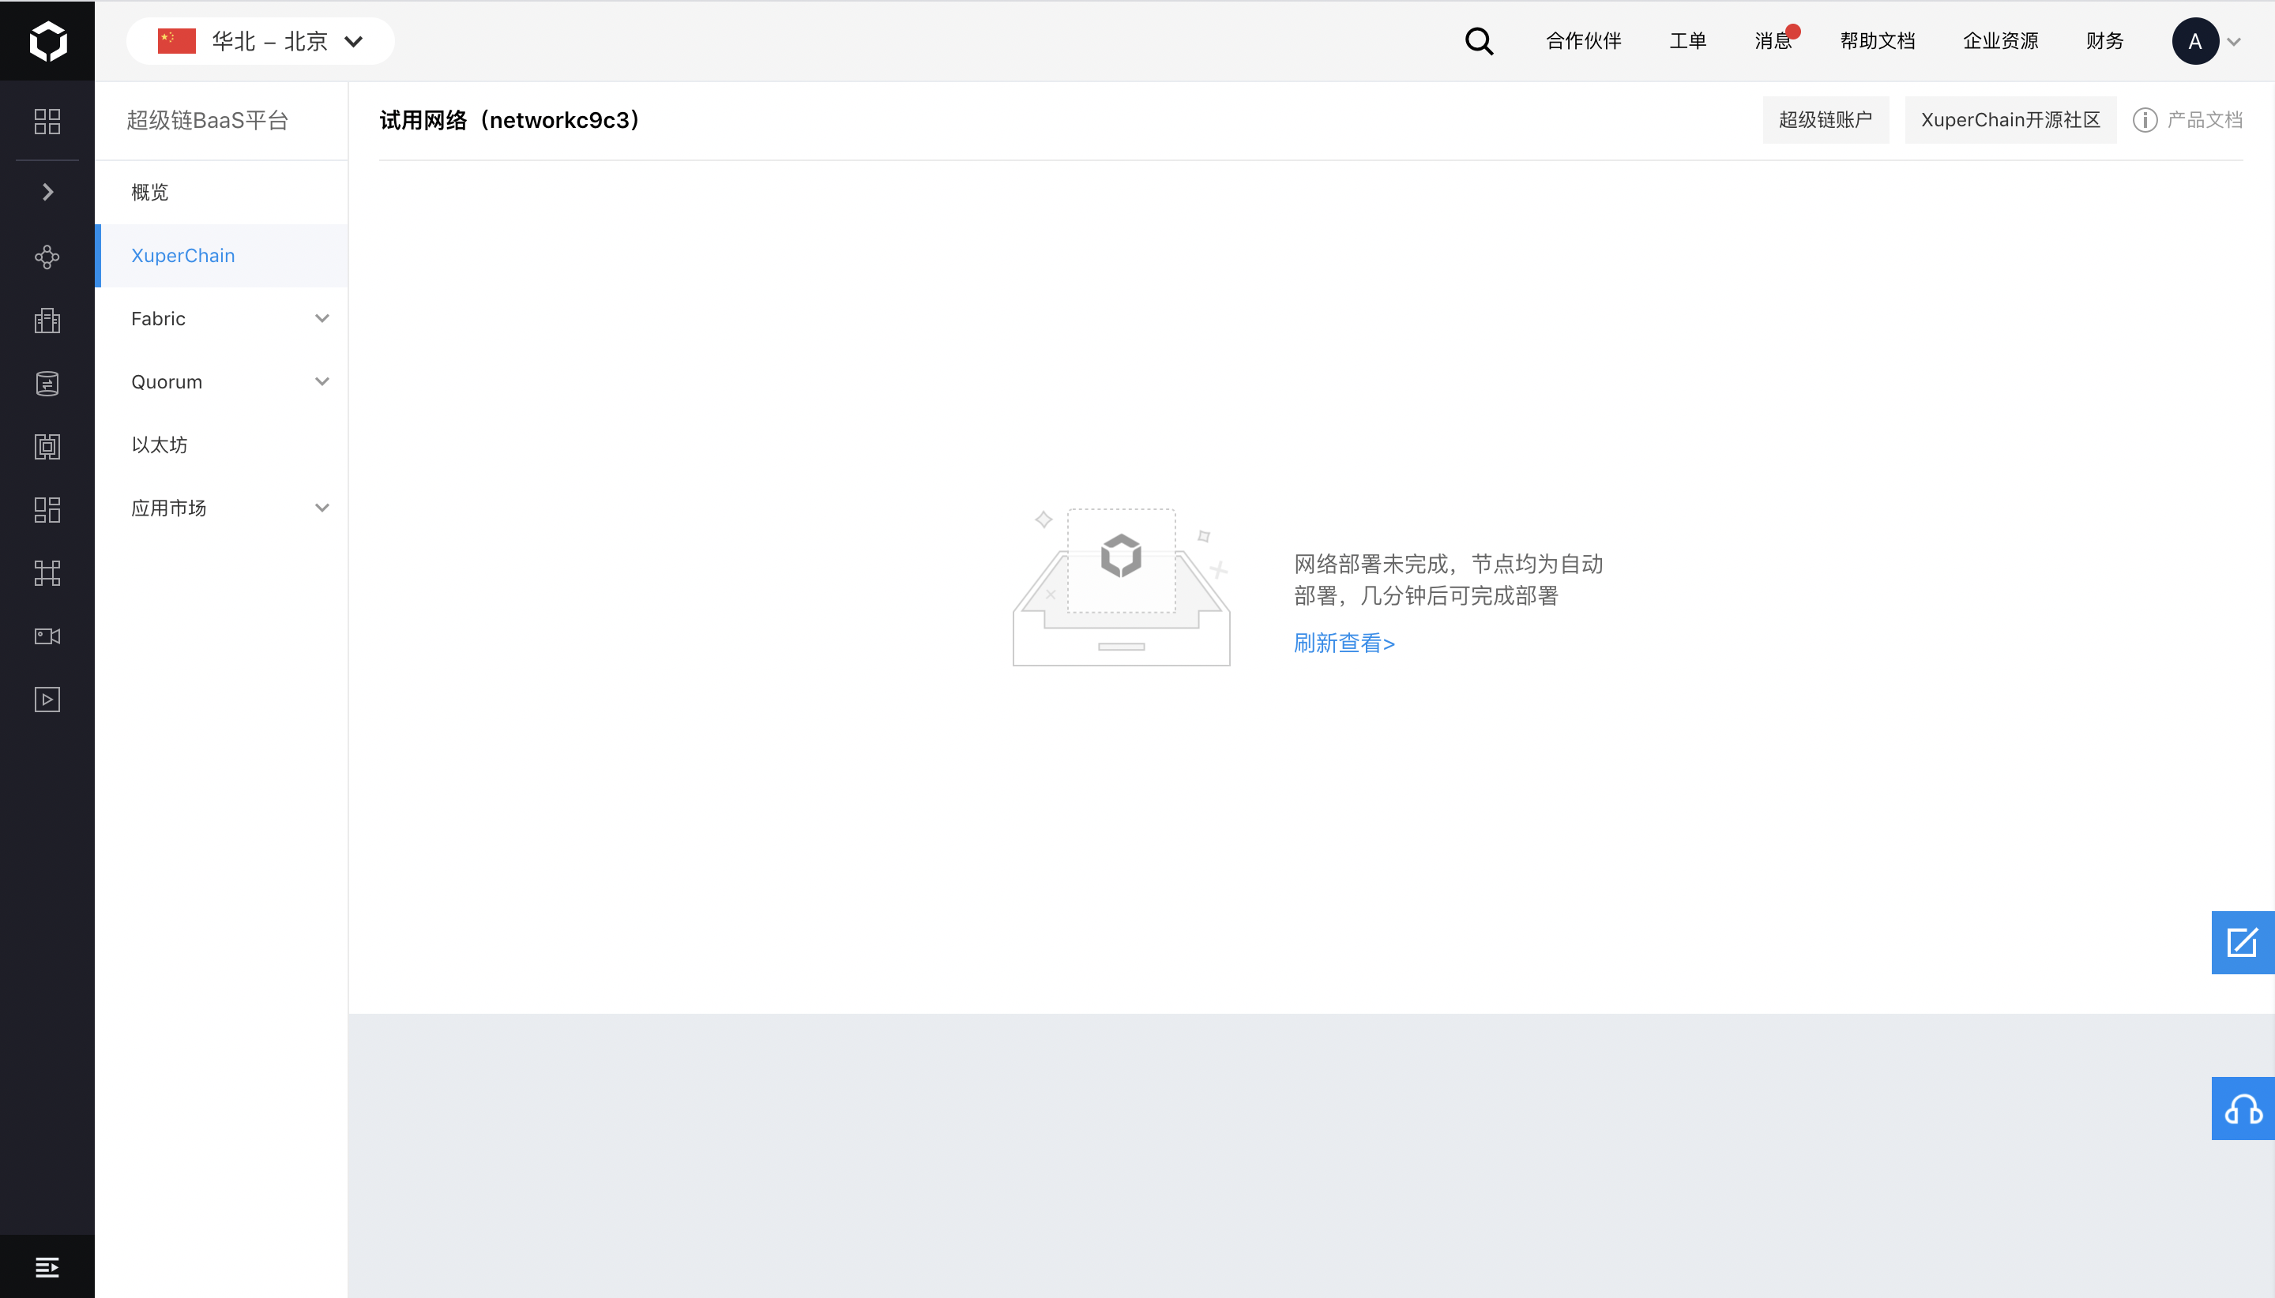2275x1298 pixels.
Task: Click the 试用网络（networkc9c3）heading
Action: (x=511, y=120)
